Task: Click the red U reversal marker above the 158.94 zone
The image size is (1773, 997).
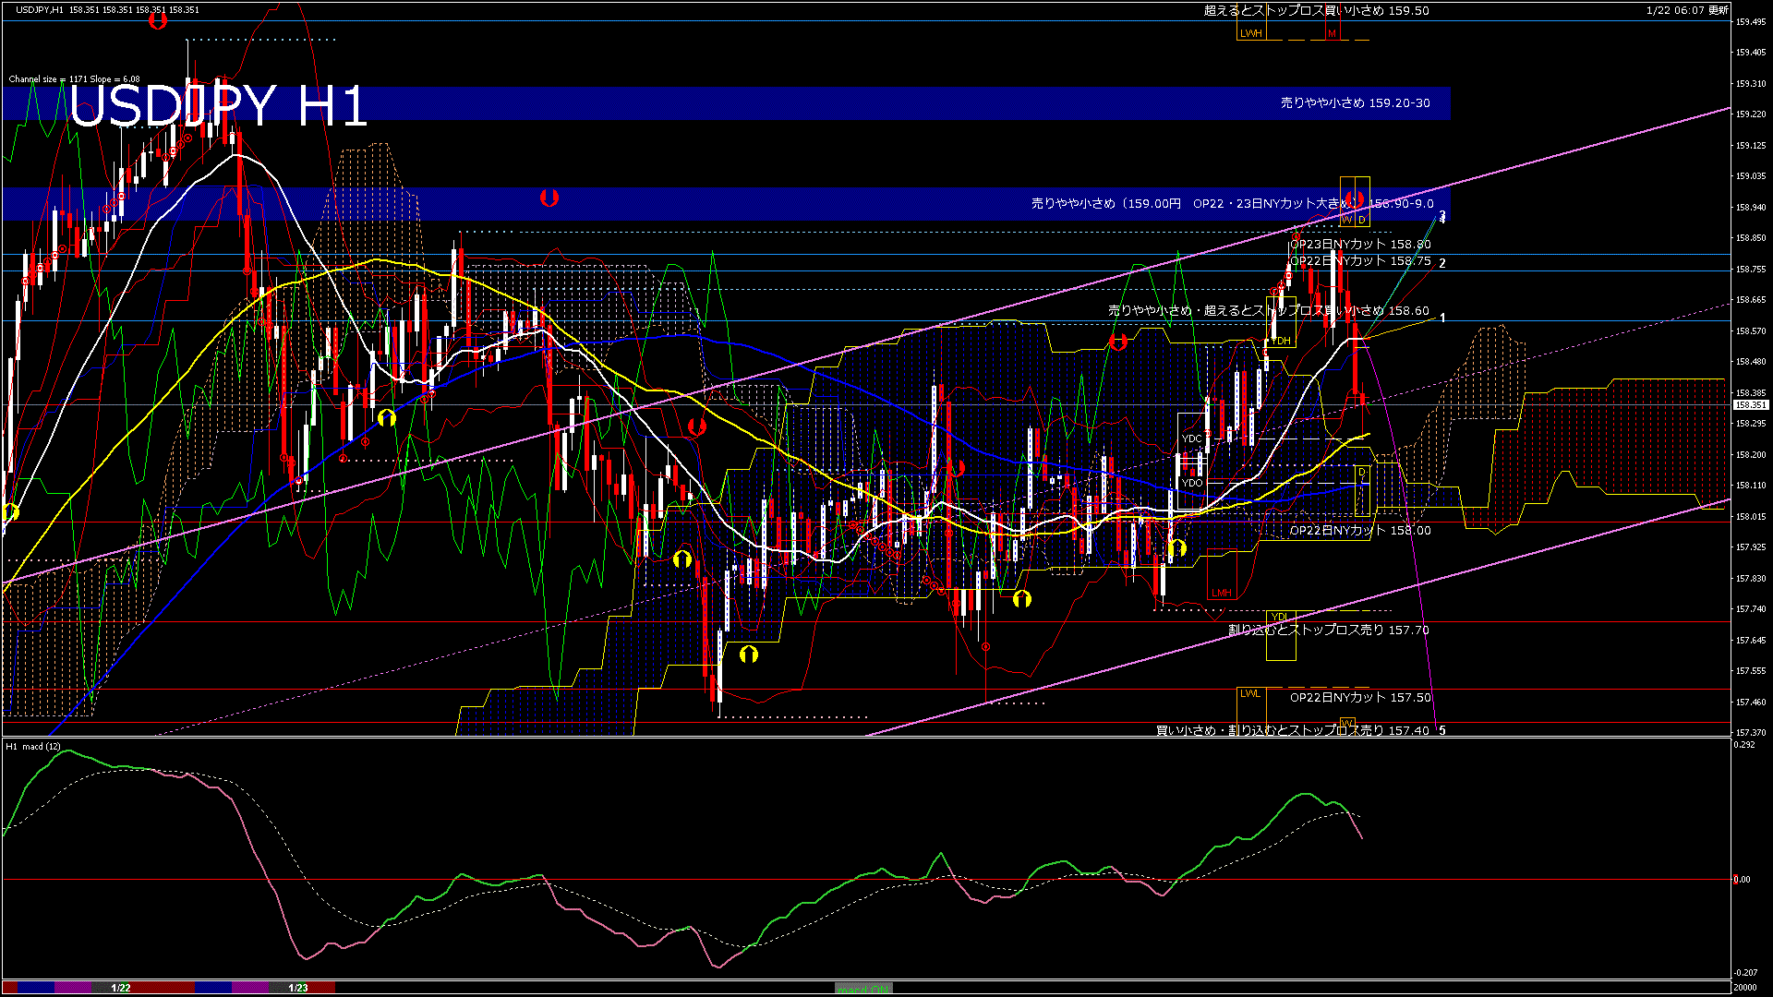Action: pyautogui.click(x=551, y=196)
